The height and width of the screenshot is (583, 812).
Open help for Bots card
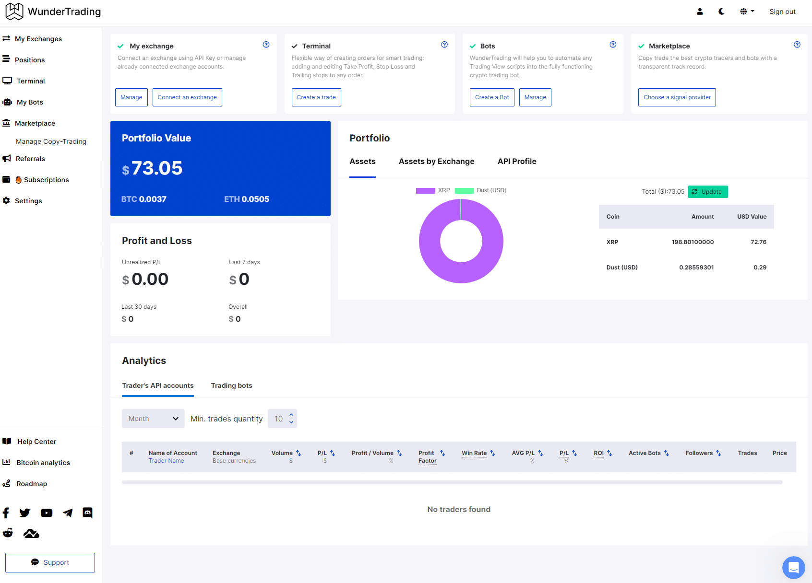click(x=613, y=45)
